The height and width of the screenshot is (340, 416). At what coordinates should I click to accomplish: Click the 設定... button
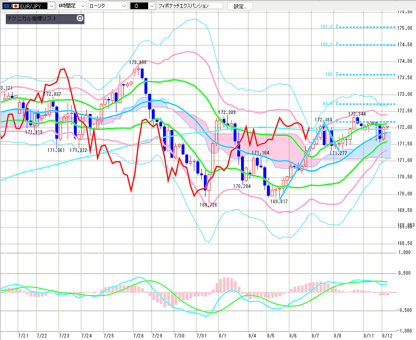[240, 6]
